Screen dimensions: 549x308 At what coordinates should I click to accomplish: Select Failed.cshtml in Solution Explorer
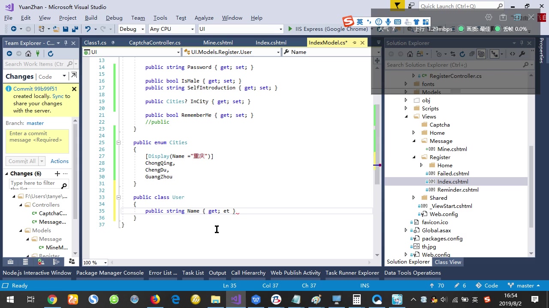click(453, 173)
